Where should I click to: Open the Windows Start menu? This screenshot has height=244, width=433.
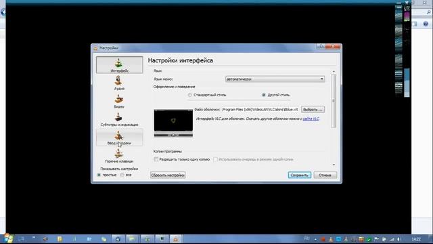coord(8,239)
